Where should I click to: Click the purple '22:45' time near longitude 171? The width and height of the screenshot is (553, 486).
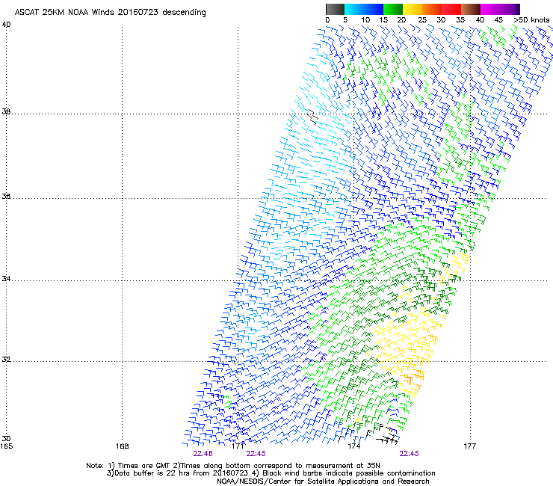pyautogui.click(x=256, y=454)
